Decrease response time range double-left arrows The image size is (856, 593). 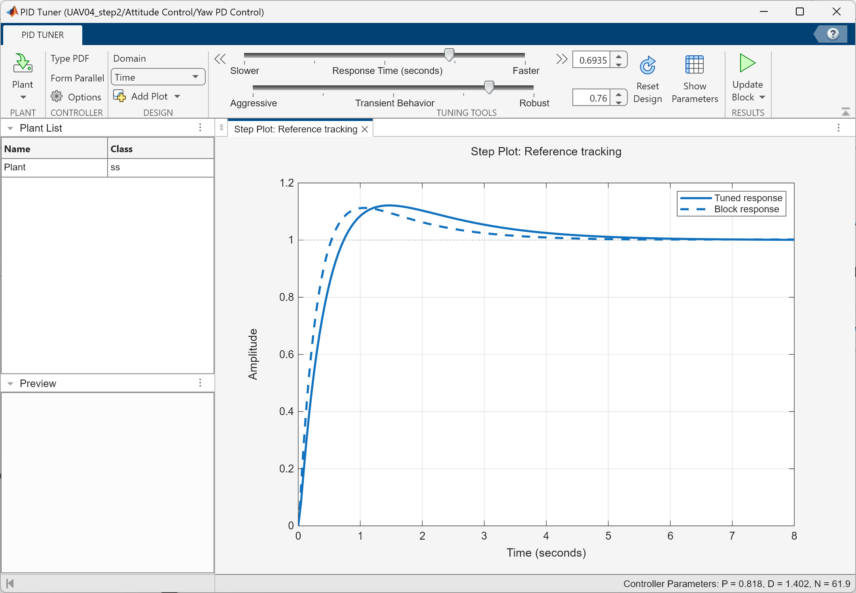click(x=220, y=59)
